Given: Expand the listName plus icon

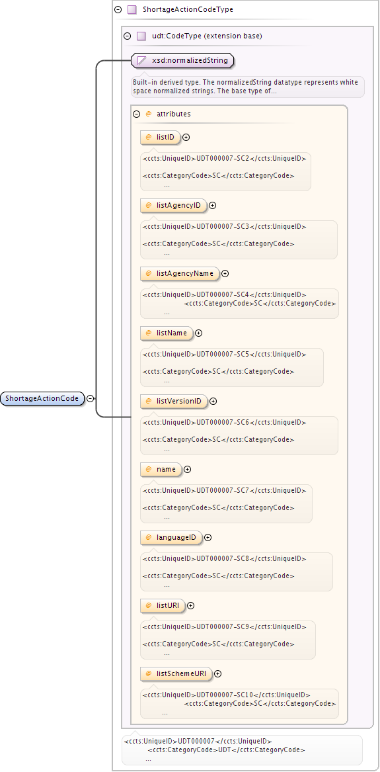Looking at the screenshot, I should click(x=199, y=333).
